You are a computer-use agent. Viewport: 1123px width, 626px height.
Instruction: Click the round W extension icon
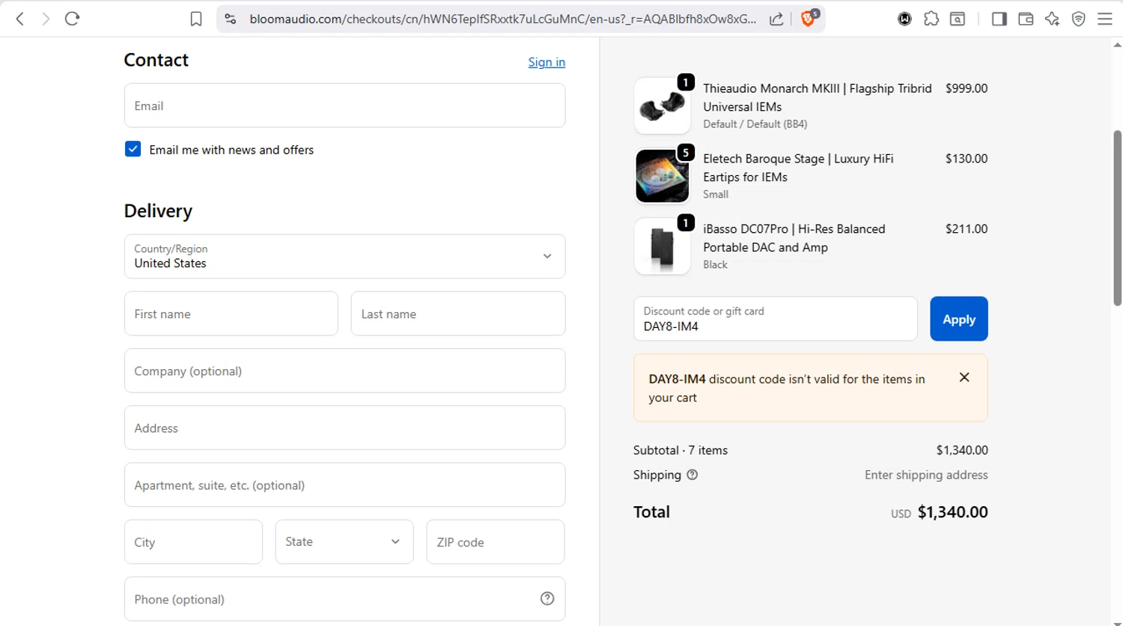click(x=904, y=19)
